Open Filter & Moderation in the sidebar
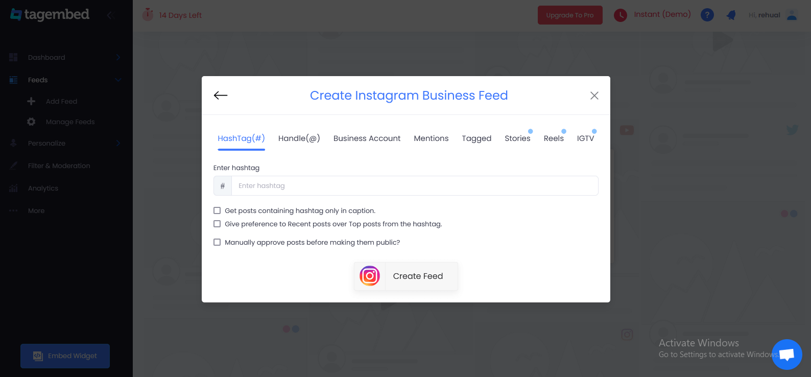Screen dimensions: 811x377 pyautogui.click(x=59, y=166)
